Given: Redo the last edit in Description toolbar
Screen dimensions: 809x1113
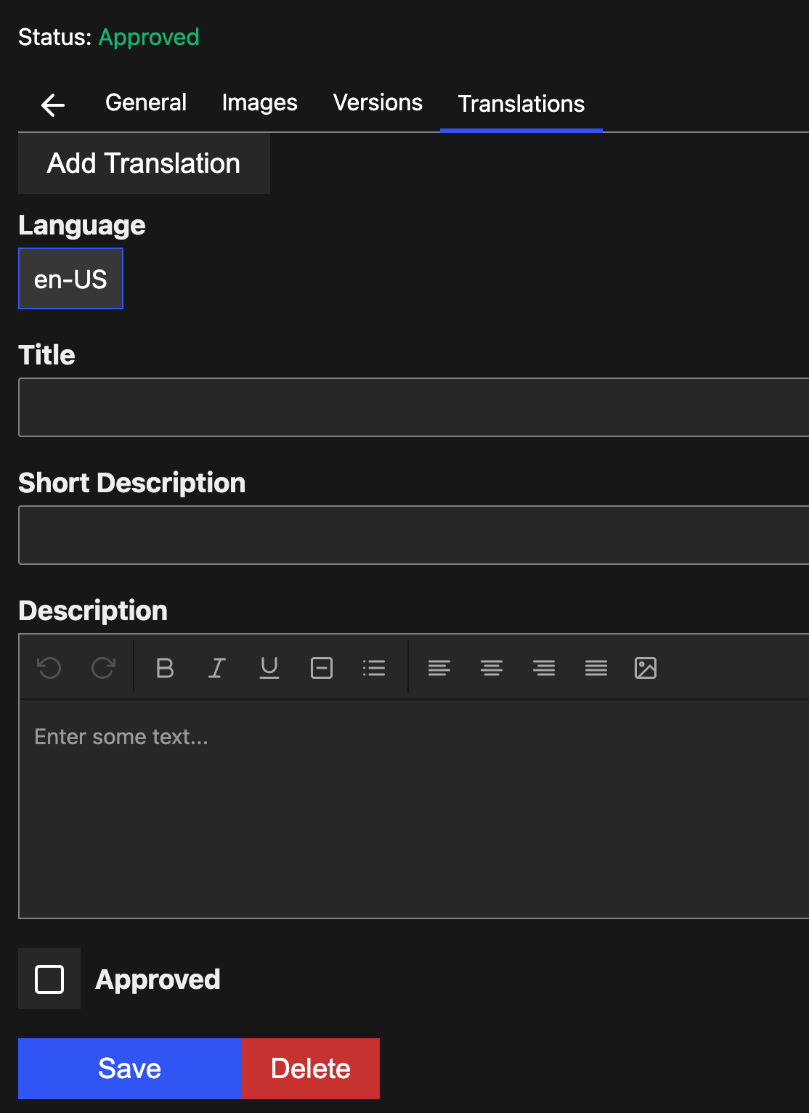Looking at the screenshot, I should pos(103,667).
